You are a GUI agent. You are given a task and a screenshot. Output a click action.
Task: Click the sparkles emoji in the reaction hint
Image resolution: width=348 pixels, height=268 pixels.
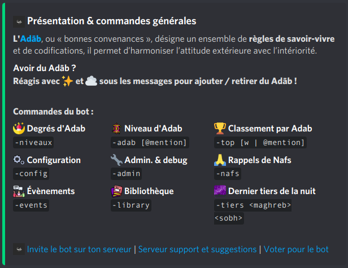(x=68, y=81)
